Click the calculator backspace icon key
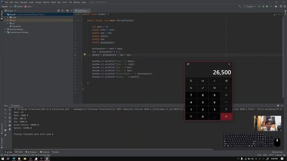Screen dimensions: 287x161 tap(226, 81)
